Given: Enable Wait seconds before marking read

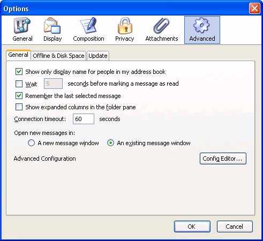Looking at the screenshot, I should click(19, 84).
